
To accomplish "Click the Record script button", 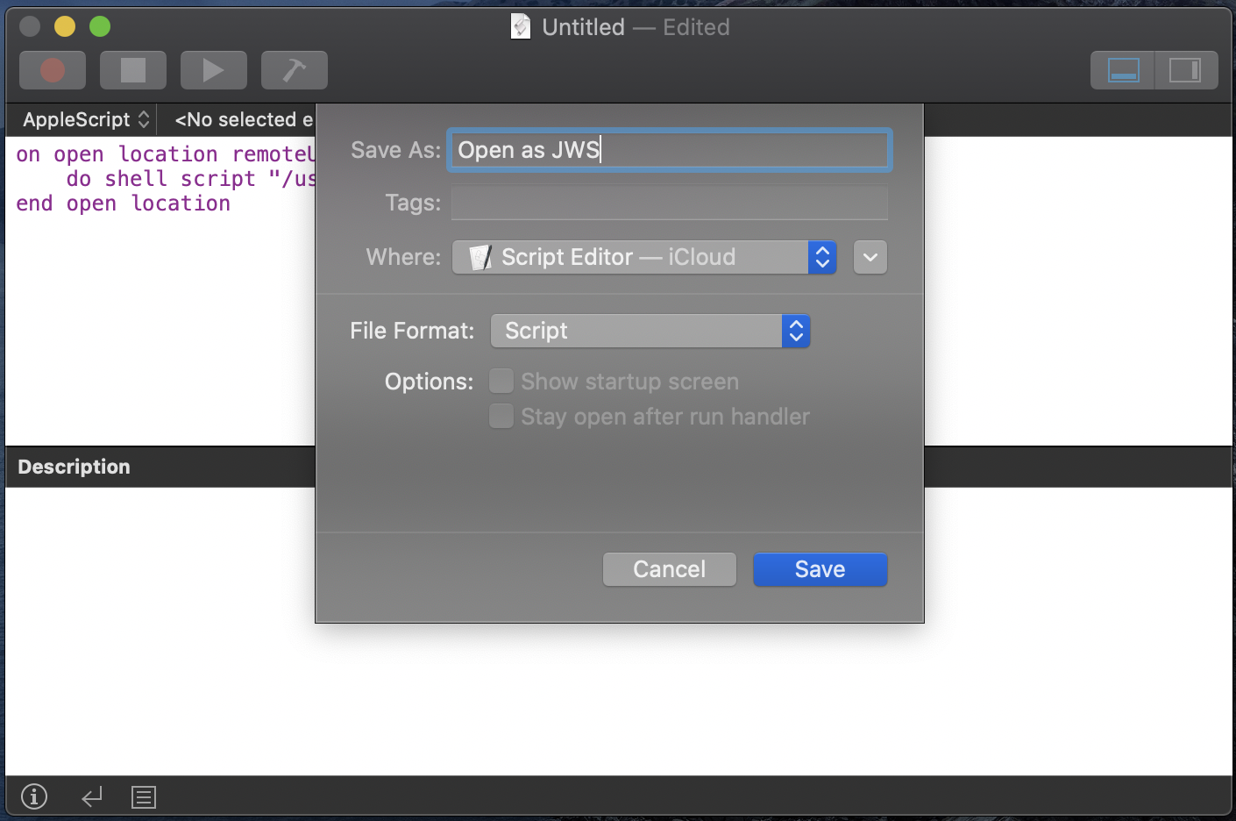I will click(53, 70).
